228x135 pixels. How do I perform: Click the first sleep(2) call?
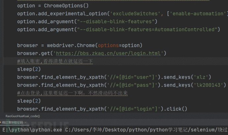pos(29,69)
